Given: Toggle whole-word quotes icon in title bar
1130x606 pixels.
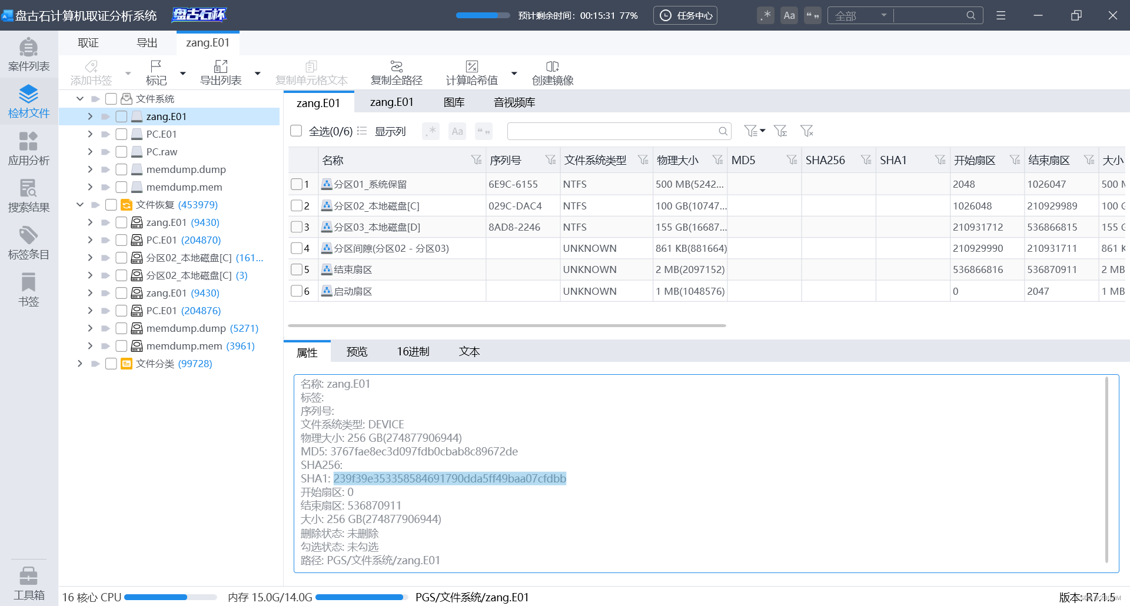Looking at the screenshot, I should coord(813,15).
